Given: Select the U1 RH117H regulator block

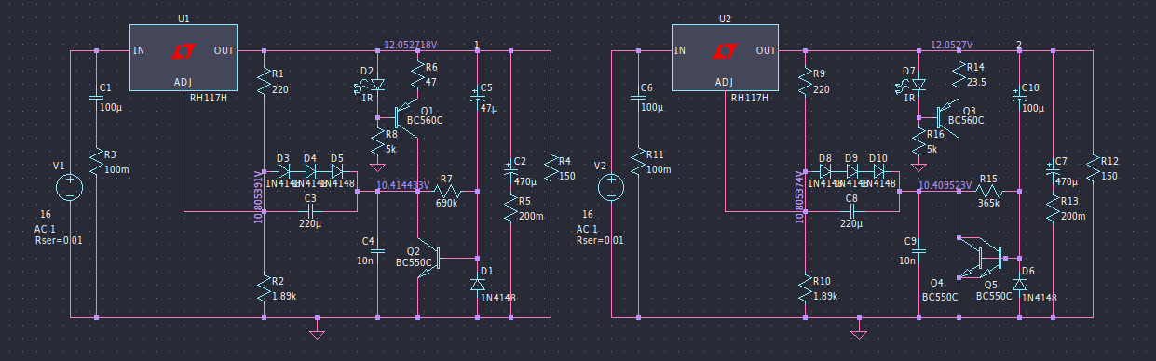Looking at the screenshot, I should point(183,58).
